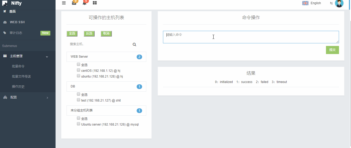The width and height of the screenshot is (351, 148).
Task: Collapse the 未分组主机列表 group header
Action: tap(106, 110)
